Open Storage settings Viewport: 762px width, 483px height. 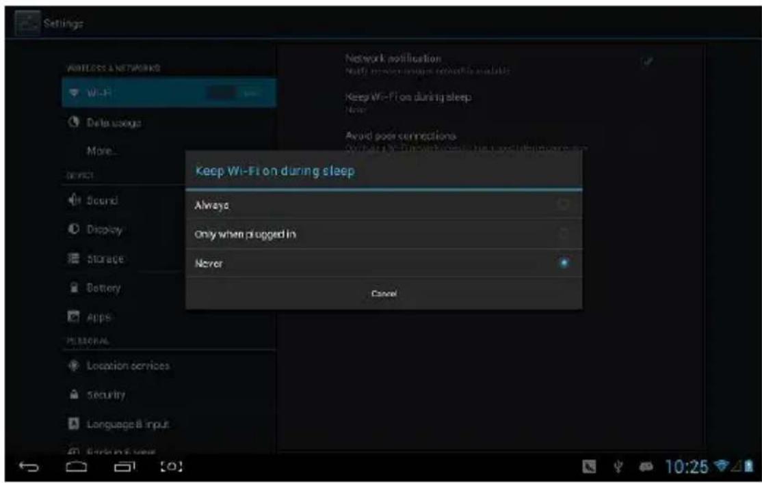[x=124, y=259]
